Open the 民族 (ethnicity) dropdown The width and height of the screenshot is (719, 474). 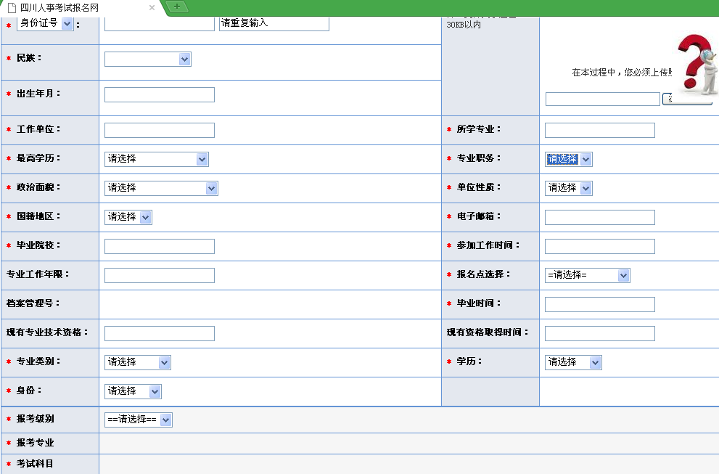click(147, 59)
